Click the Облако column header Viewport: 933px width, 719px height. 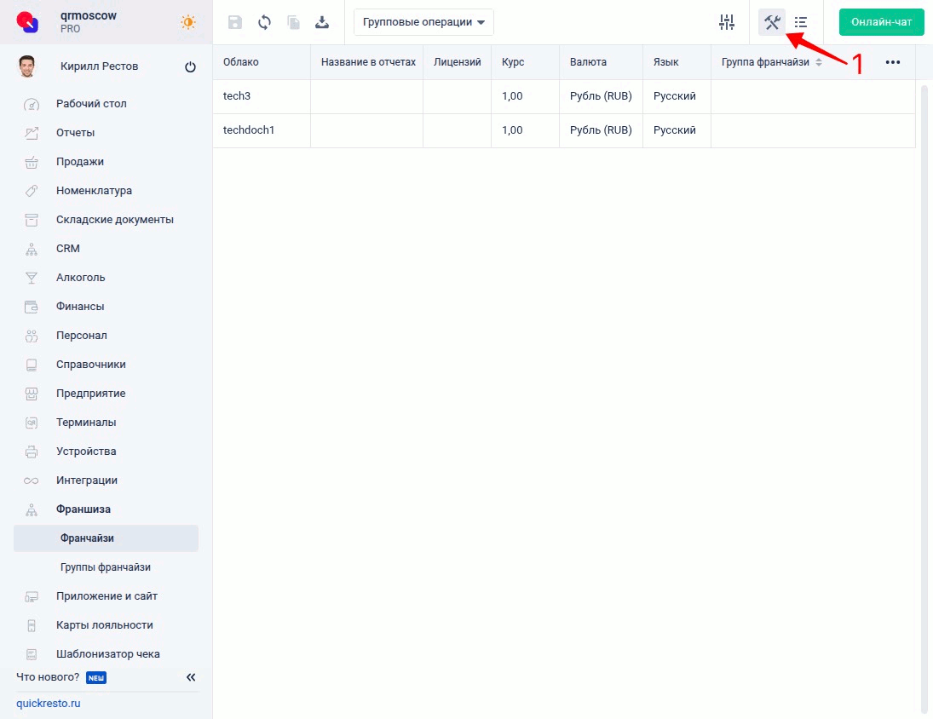[x=262, y=62]
